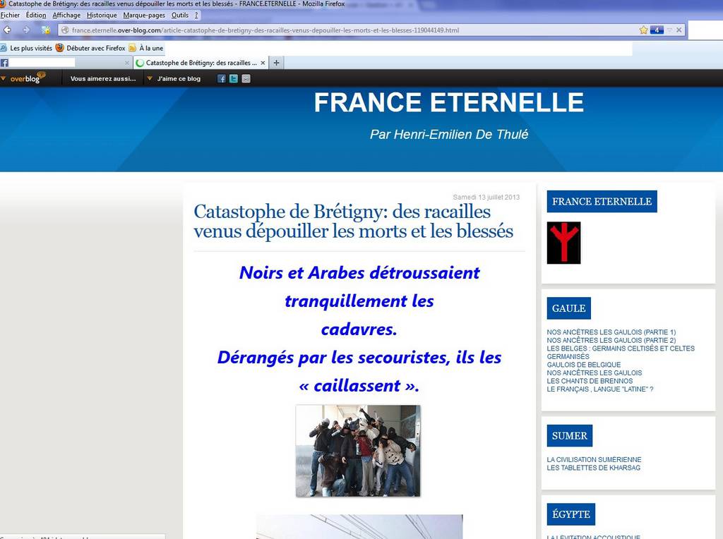Open the Les plus visités bookmarks folder

click(x=26, y=48)
